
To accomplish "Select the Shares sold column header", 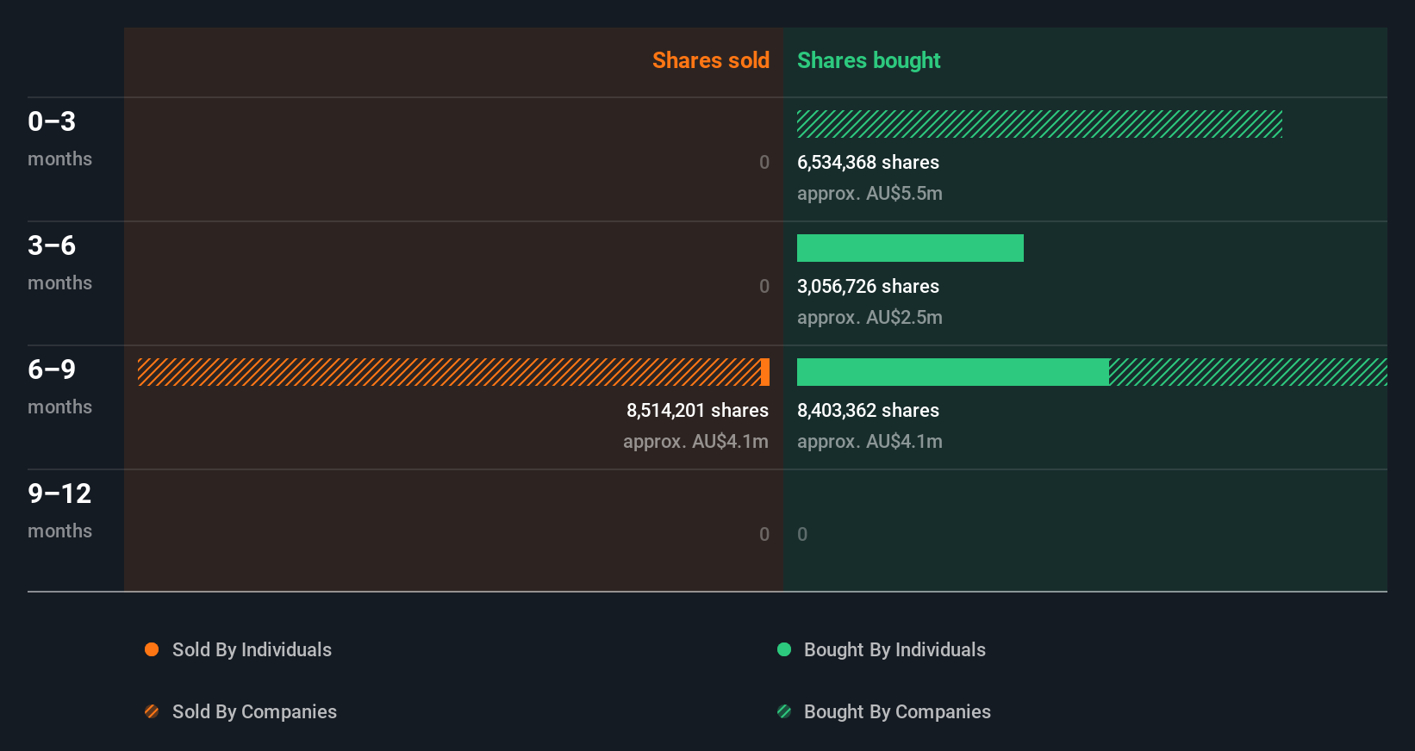I will (x=710, y=60).
